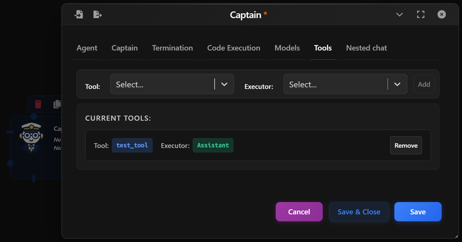462x242 pixels.
Task: Click the Assistant executor tag
Action: [x=213, y=145]
